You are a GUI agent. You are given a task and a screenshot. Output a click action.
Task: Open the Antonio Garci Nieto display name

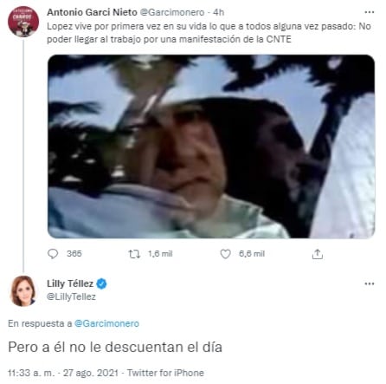pyautogui.click(x=92, y=12)
